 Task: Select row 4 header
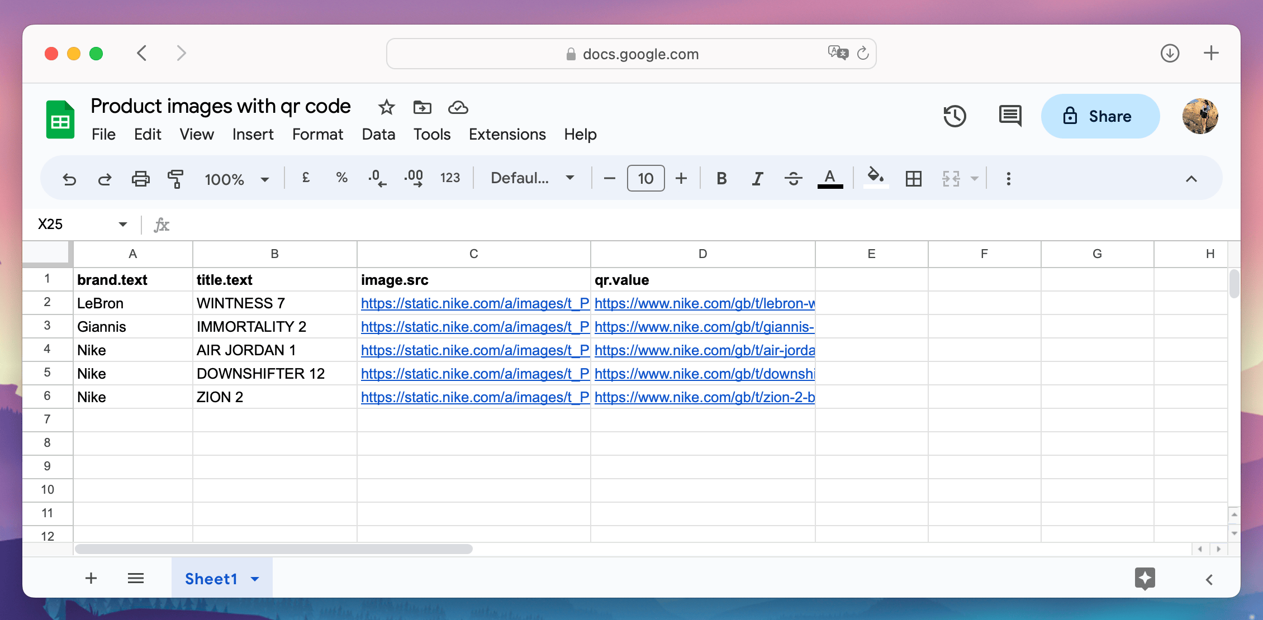(48, 350)
